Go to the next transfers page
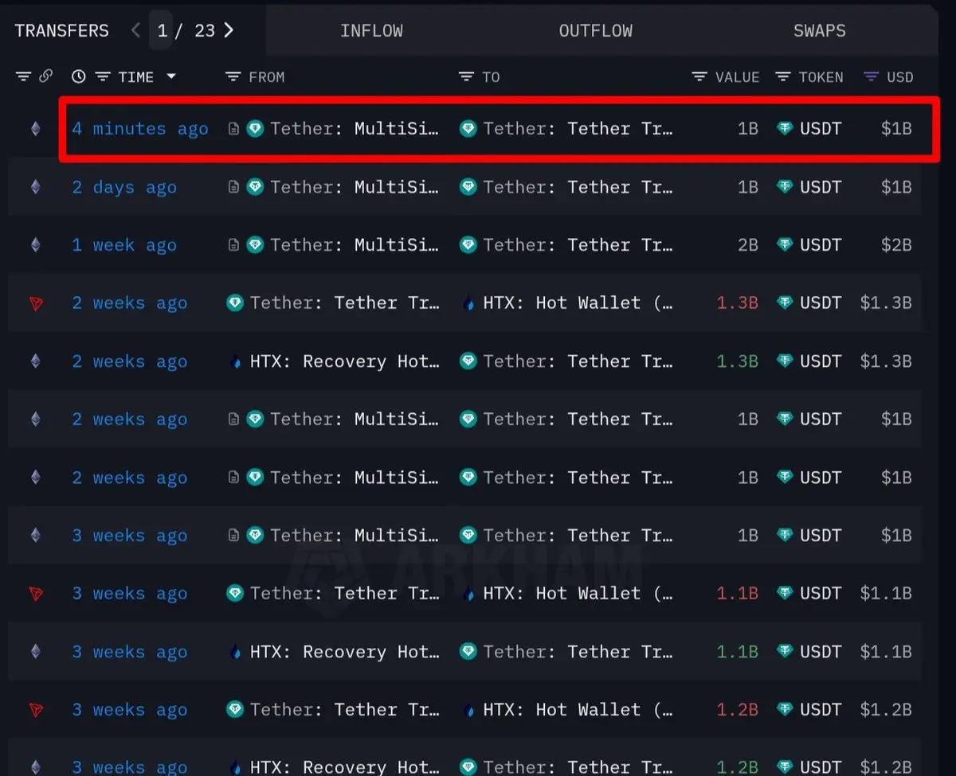Viewport: 956px width, 776px height. [229, 30]
